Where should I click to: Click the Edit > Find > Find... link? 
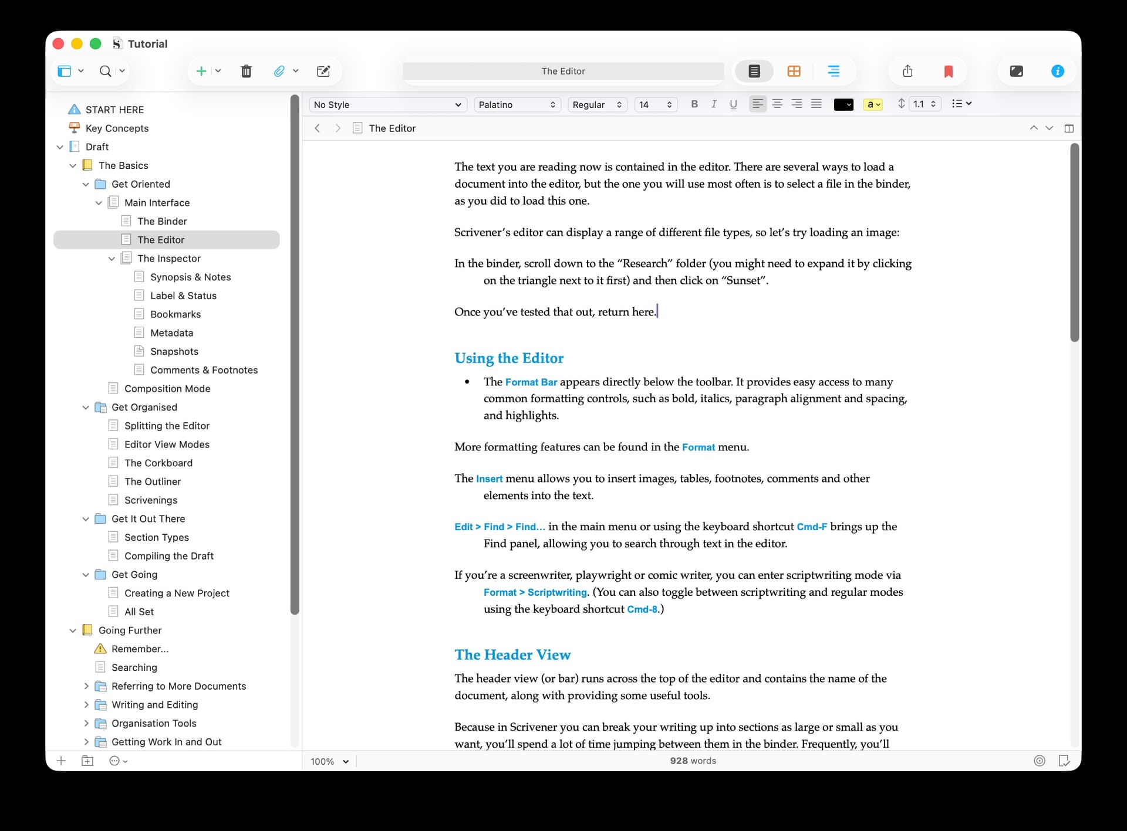500,527
